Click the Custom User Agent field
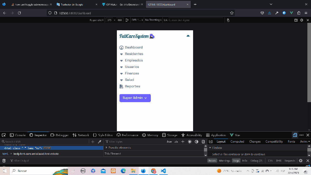This screenshot has height=175, width=311. coord(196,20)
